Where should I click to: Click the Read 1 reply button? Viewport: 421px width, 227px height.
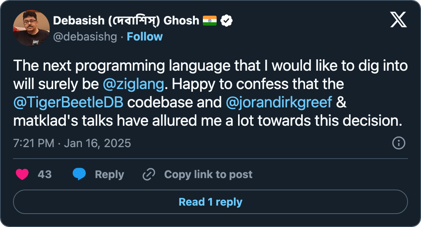[x=210, y=201]
